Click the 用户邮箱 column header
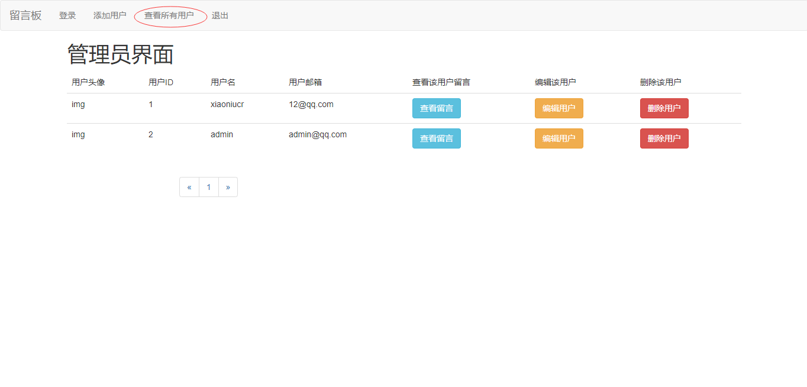This screenshot has width=807, height=387. click(x=305, y=82)
